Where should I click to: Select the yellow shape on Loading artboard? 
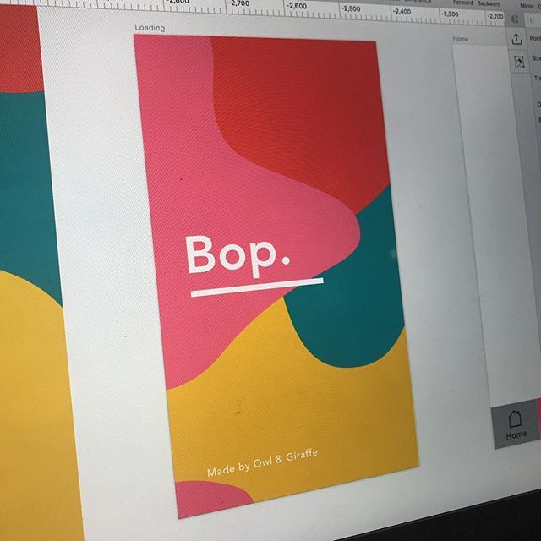(x=293, y=414)
